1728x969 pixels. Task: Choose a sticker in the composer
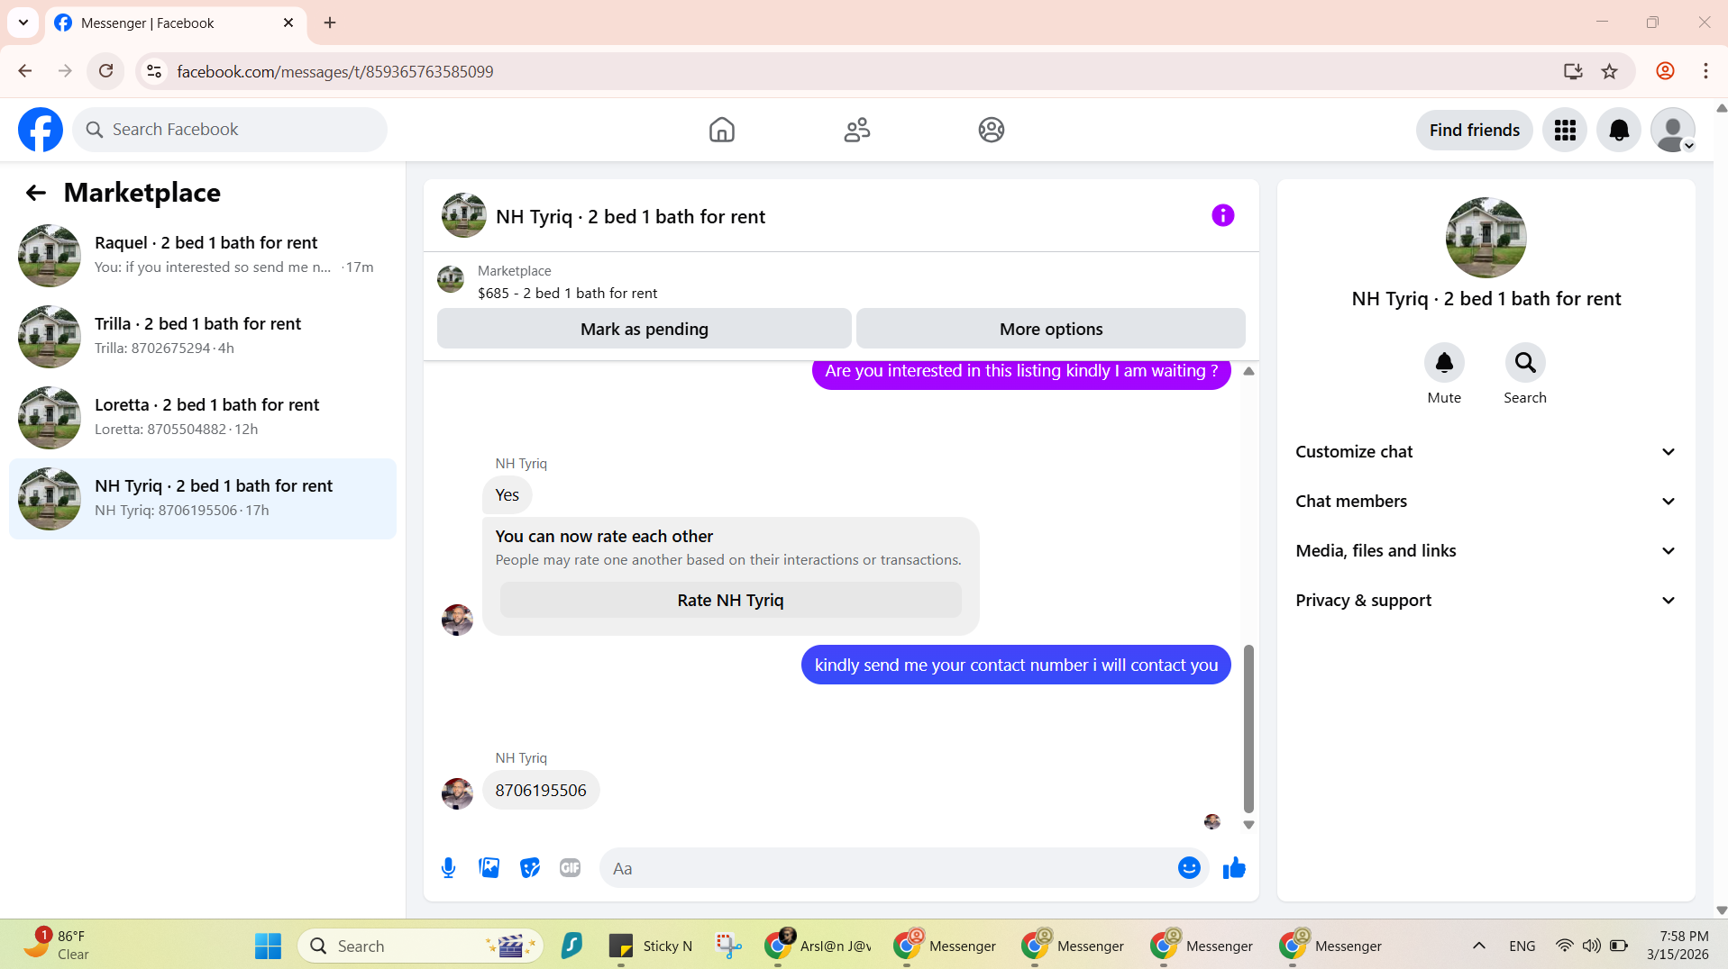click(530, 868)
